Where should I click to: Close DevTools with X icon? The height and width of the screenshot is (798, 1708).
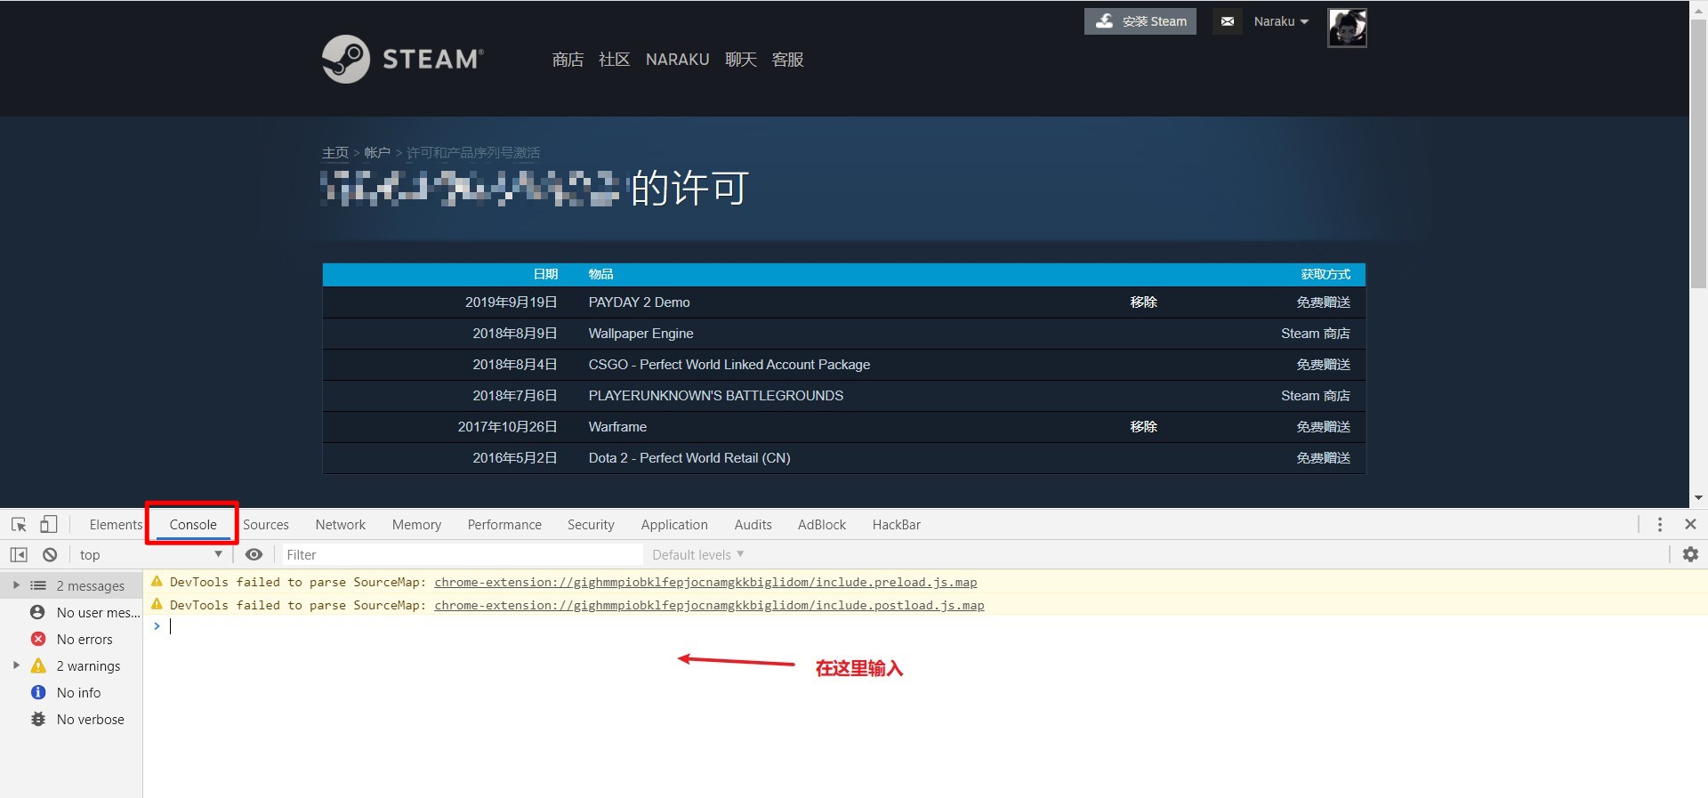[x=1690, y=525]
